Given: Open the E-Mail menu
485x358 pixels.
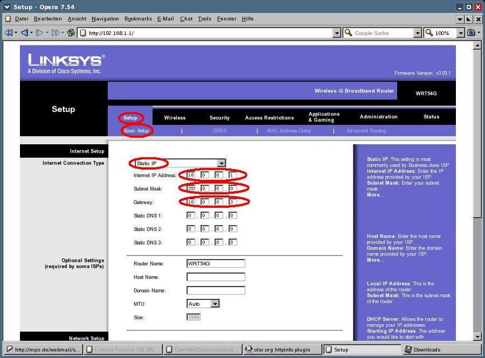Looking at the screenshot, I should coord(166,19).
